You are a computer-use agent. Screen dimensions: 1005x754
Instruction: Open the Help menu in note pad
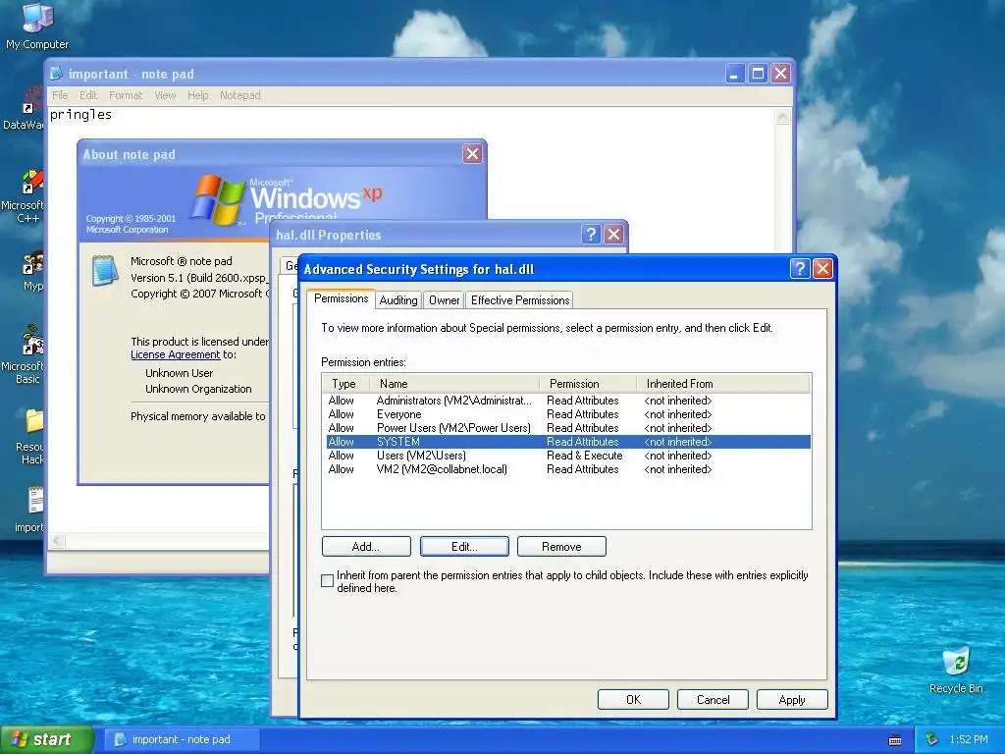click(198, 95)
